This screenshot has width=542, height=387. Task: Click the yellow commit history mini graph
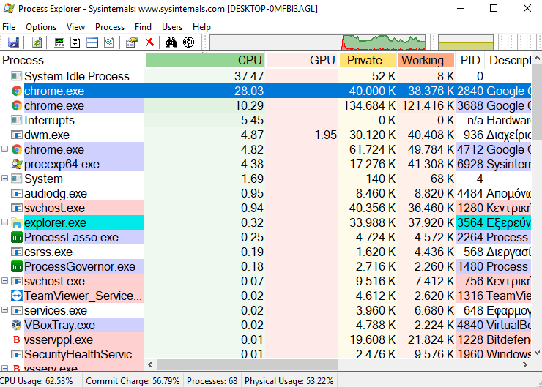(x=466, y=42)
